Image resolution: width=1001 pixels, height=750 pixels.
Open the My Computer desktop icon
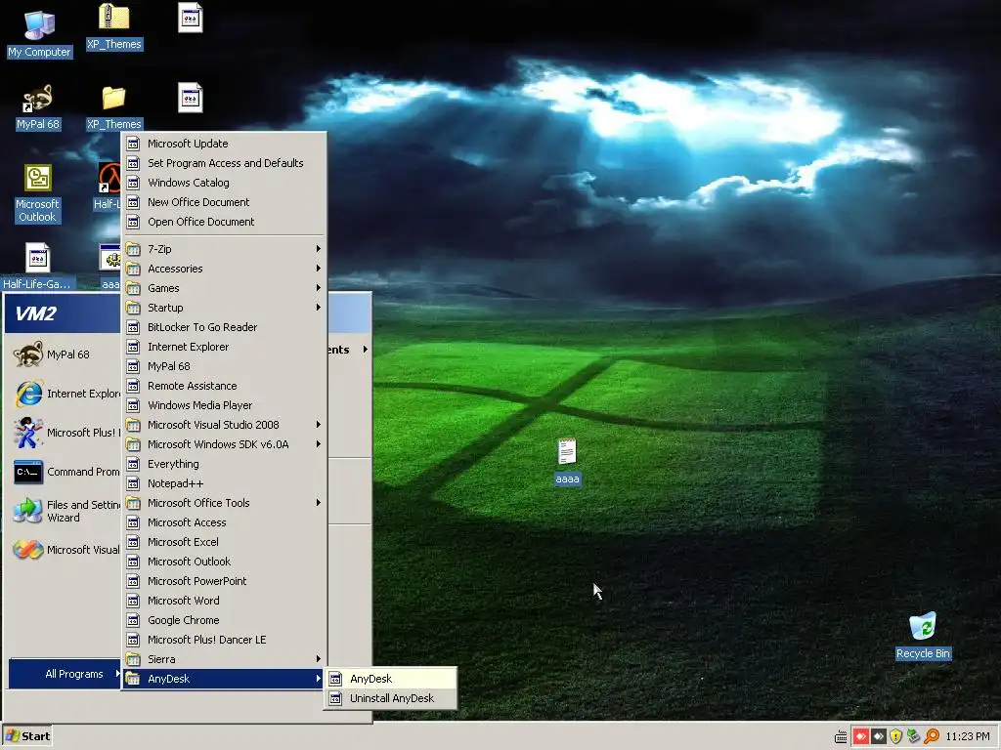pyautogui.click(x=39, y=33)
